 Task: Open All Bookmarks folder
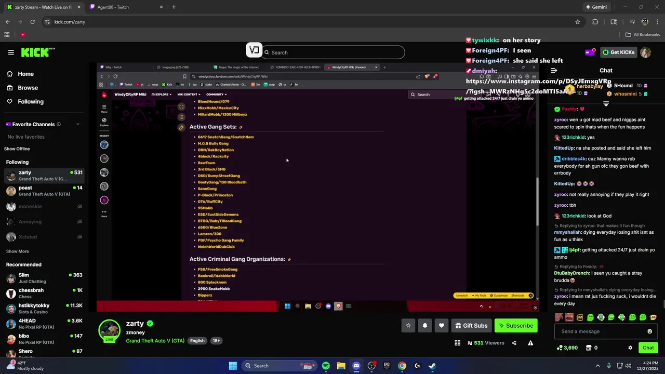[643, 35]
